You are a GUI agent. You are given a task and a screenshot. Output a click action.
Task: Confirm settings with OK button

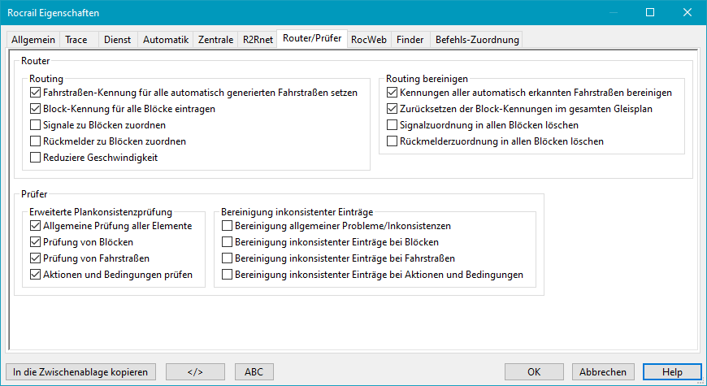(534, 371)
